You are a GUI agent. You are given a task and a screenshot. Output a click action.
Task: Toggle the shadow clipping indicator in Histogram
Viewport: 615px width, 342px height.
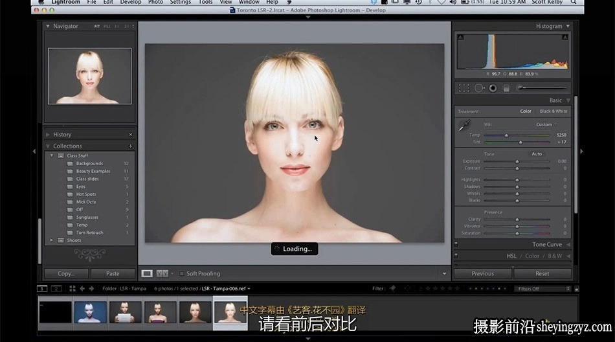tap(460, 37)
